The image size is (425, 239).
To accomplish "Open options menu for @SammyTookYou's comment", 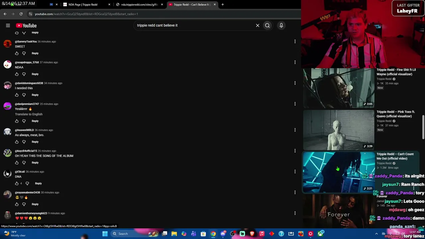I will [x=295, y=41].
